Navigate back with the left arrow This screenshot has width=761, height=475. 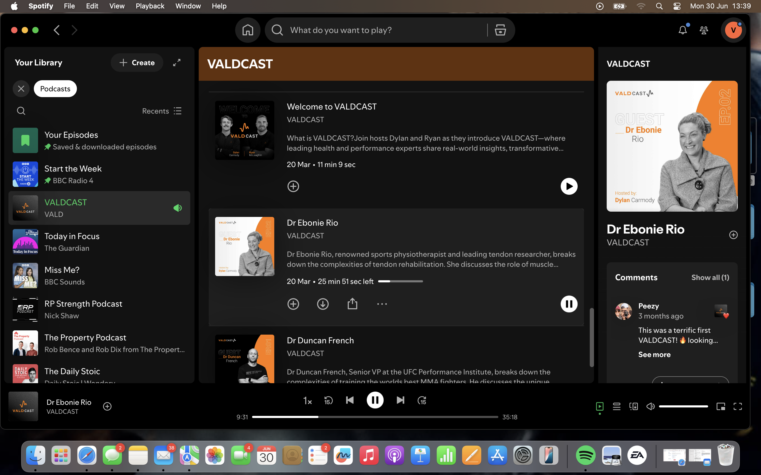pyautogui.click(x=57, y=30)
